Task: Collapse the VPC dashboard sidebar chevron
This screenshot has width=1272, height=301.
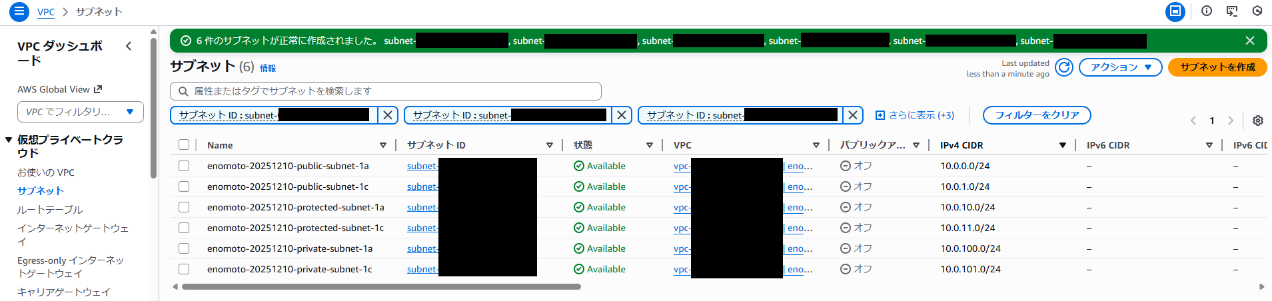Action: click(129, 46)
